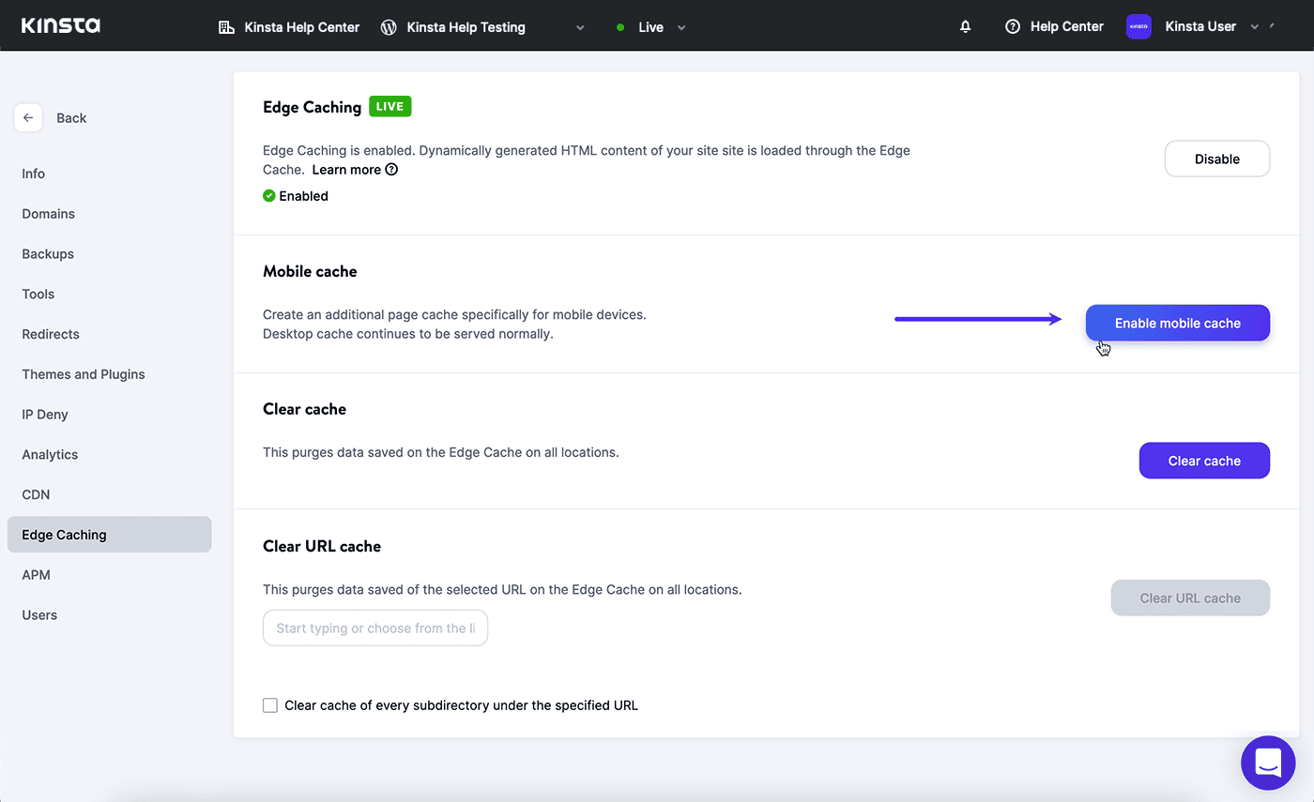Click the green Enabled status checkmark
Viewport: 1314px width, 802px height.
click(269, 195)
